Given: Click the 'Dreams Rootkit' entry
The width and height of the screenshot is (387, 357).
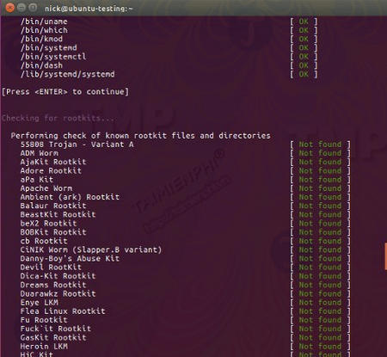Looking at the screenshot, I should coord(53,285).
